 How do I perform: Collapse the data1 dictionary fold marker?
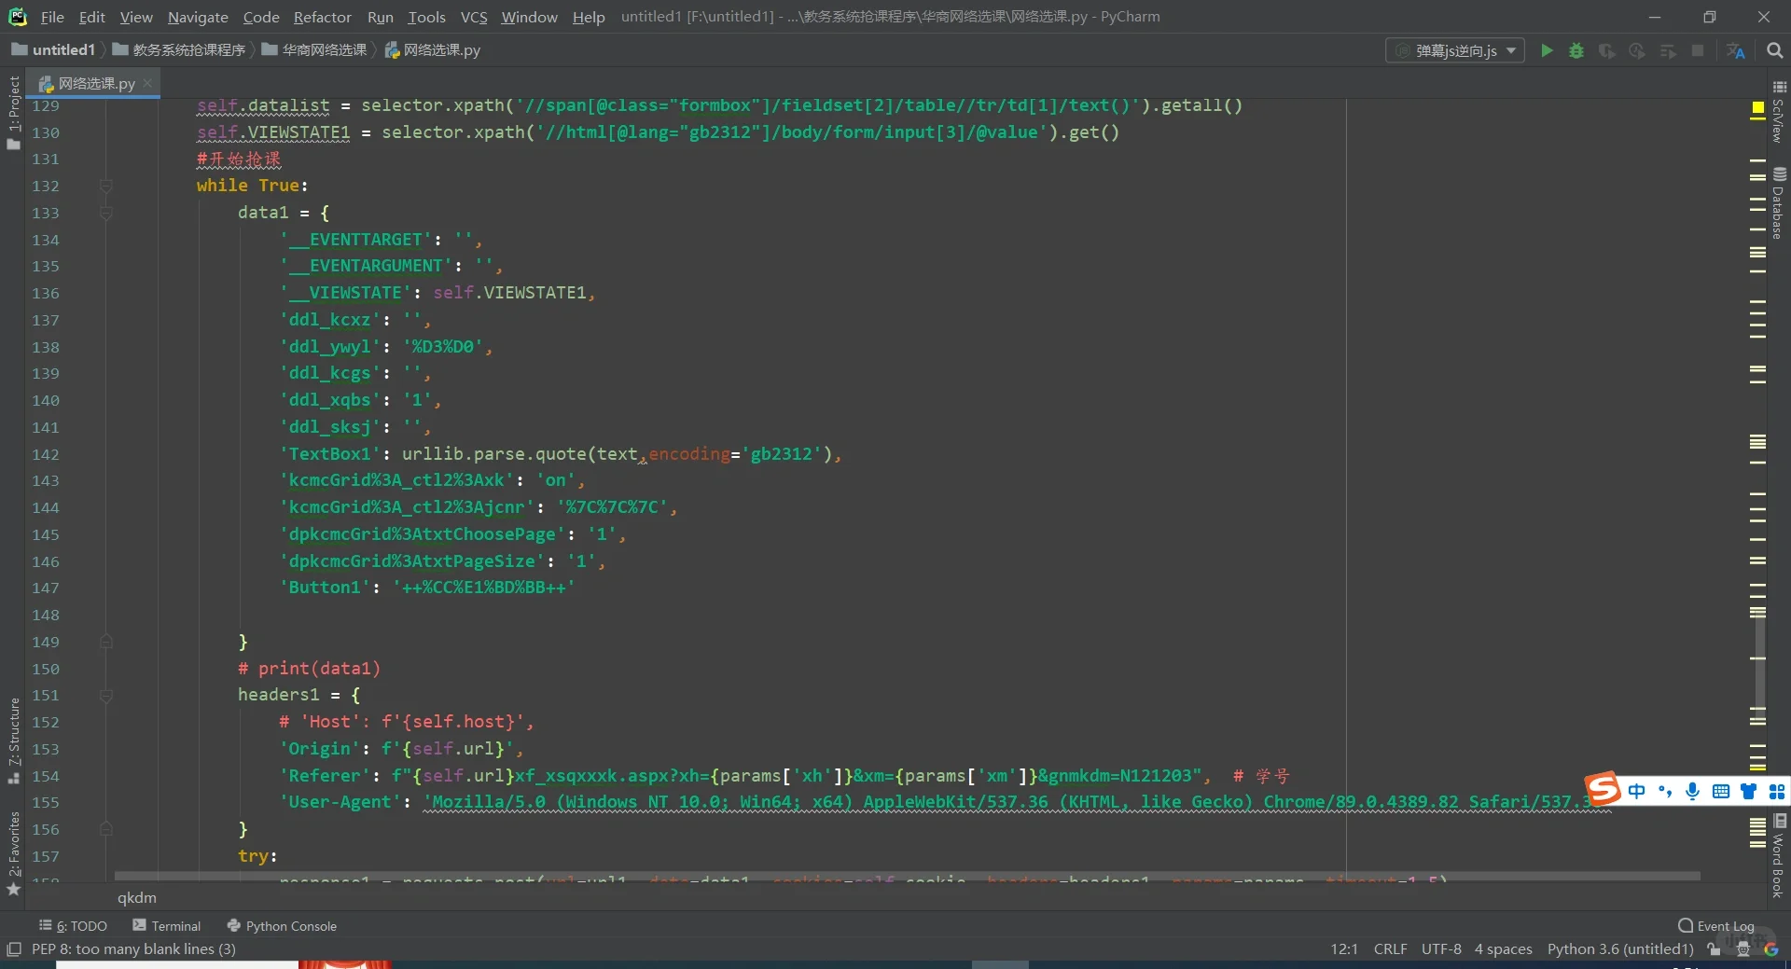click(106, 214)
